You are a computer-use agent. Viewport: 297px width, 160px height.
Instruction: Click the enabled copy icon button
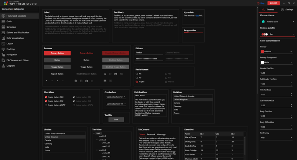76,81
